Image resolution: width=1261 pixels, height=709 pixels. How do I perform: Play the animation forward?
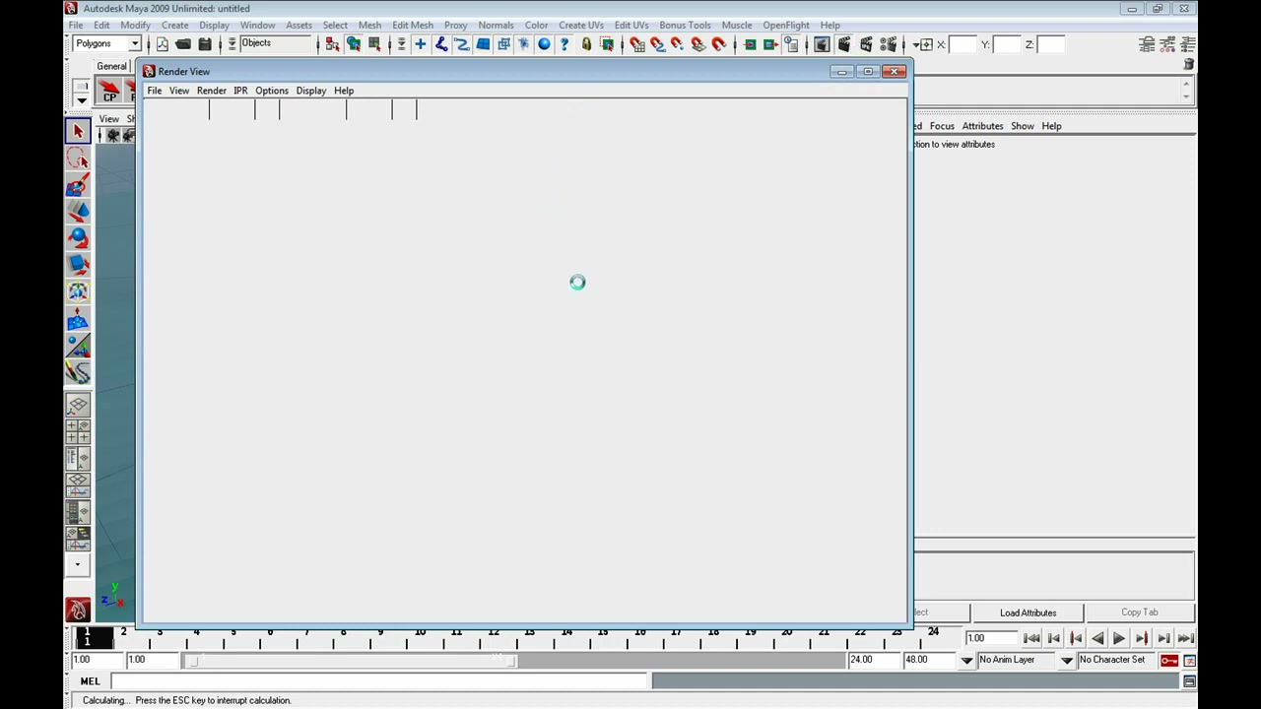[x=1119, y=638]
